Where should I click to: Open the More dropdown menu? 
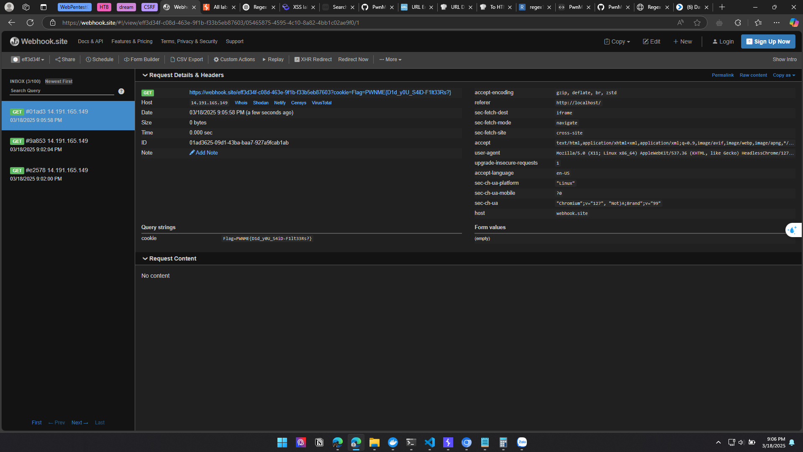(x=390, y=59)
